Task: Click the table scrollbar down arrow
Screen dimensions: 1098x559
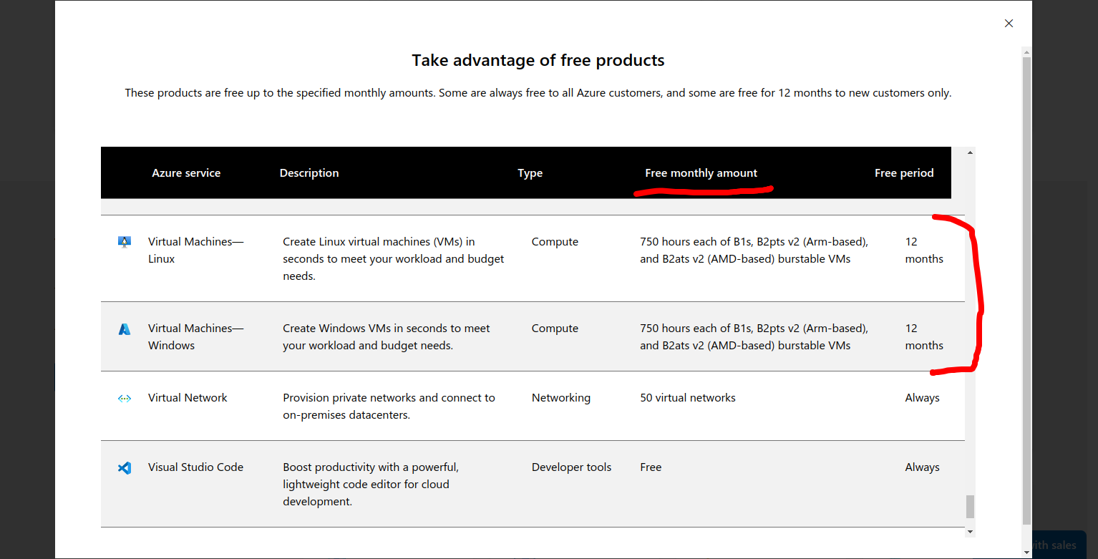Action: click(x=970, y=532)
